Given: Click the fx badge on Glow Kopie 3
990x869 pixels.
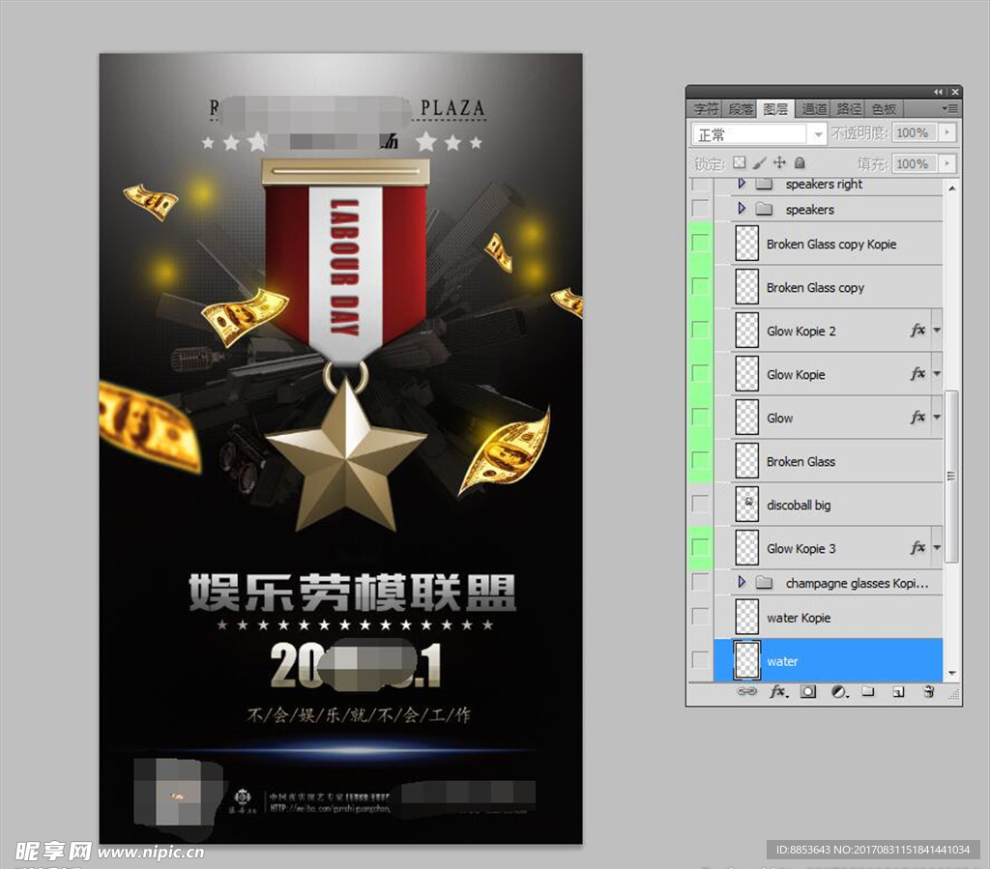Looking at the screenshot, I should point(918,547).
